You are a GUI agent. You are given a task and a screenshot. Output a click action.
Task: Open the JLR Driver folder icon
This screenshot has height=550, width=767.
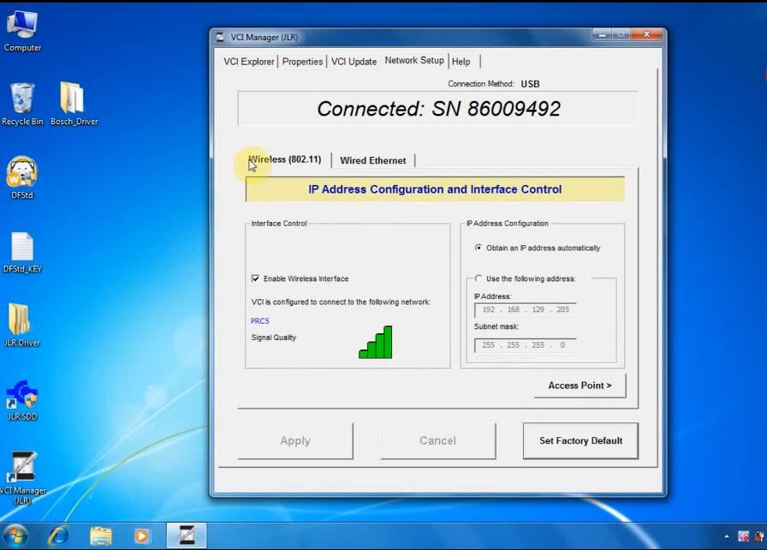[22, 326]
